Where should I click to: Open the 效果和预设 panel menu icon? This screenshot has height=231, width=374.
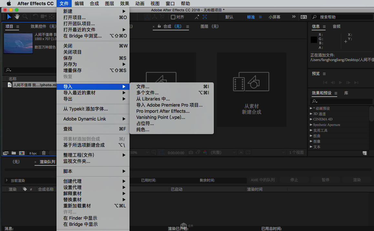click(x=336, y=93)
